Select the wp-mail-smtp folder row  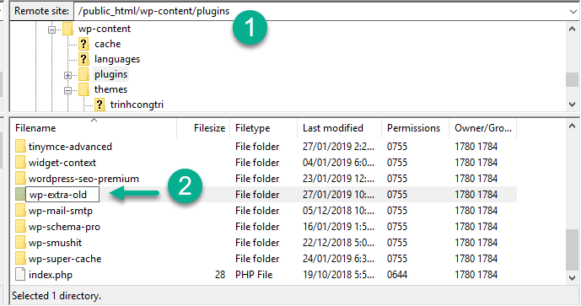(263, 211)
